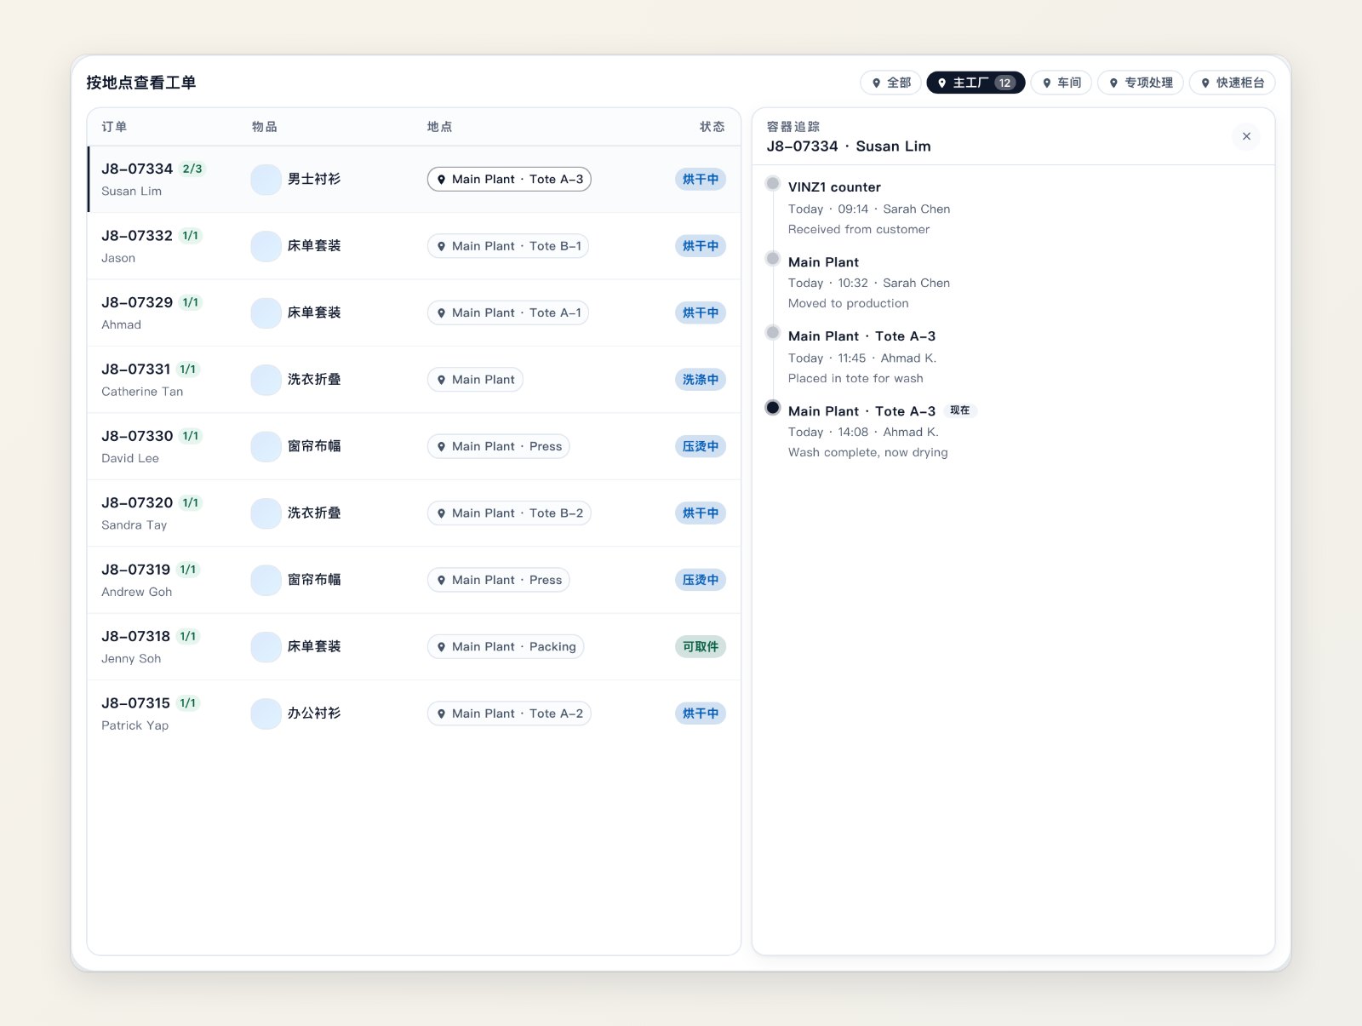1362x1026 pixels.
Task: Close the container tracking panel
Action: click(1246, 136)
